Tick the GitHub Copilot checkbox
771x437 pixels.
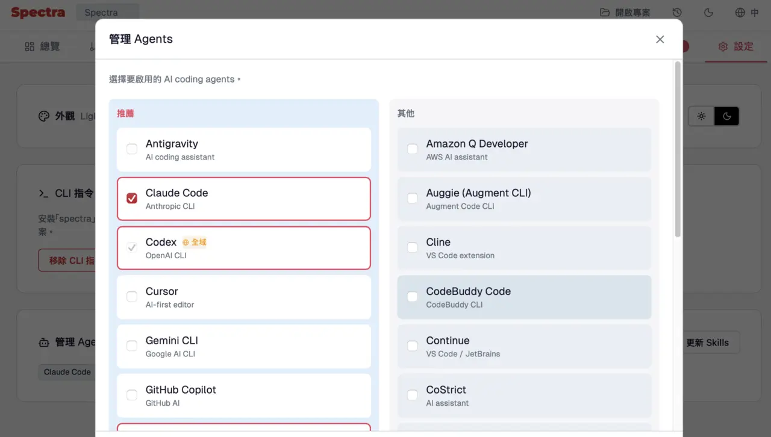(132, 395)
